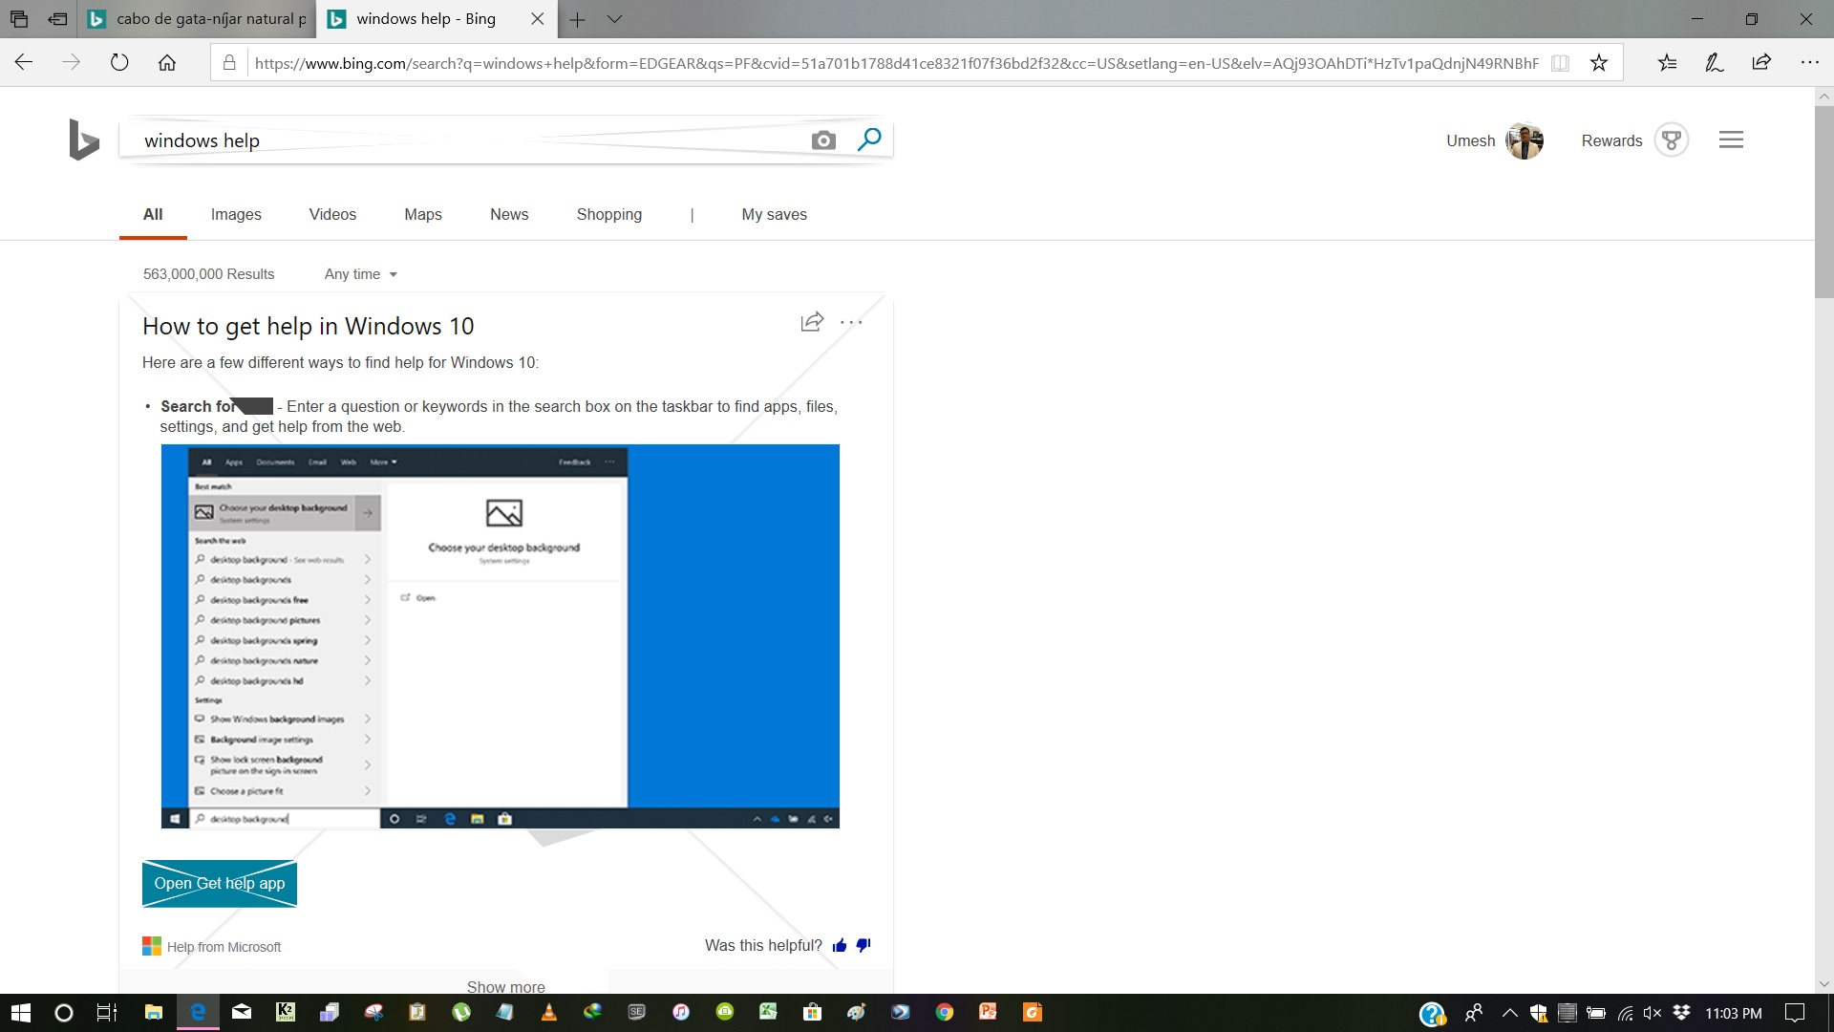
Task: Click the Rewards label
Action: tap(1612, 140)
